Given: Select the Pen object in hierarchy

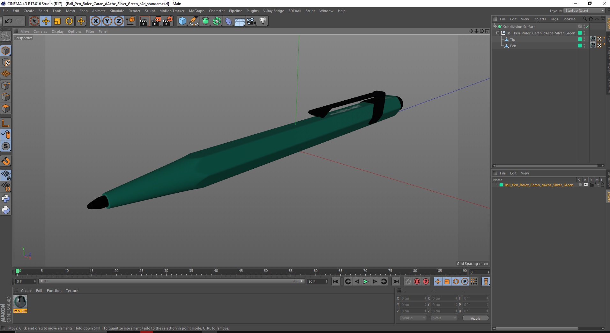Looking at the screenshot, I should tap(513, 46).
